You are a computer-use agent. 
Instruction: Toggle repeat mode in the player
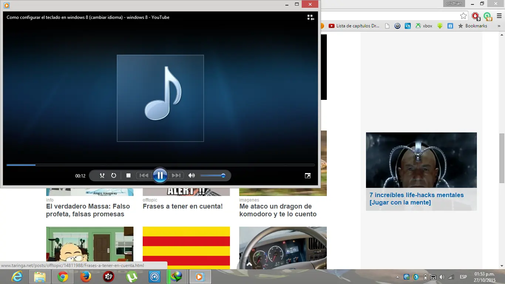click(114, 176)
